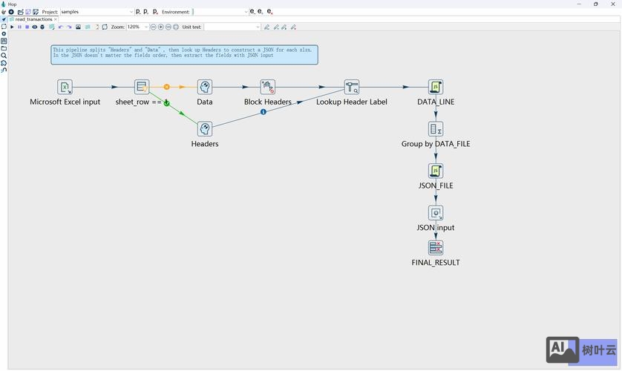Image resolution: width=622 pixels, height=371 pixels.
Task: Click the green true-condition marker on hop
Action: click(167, 102)
